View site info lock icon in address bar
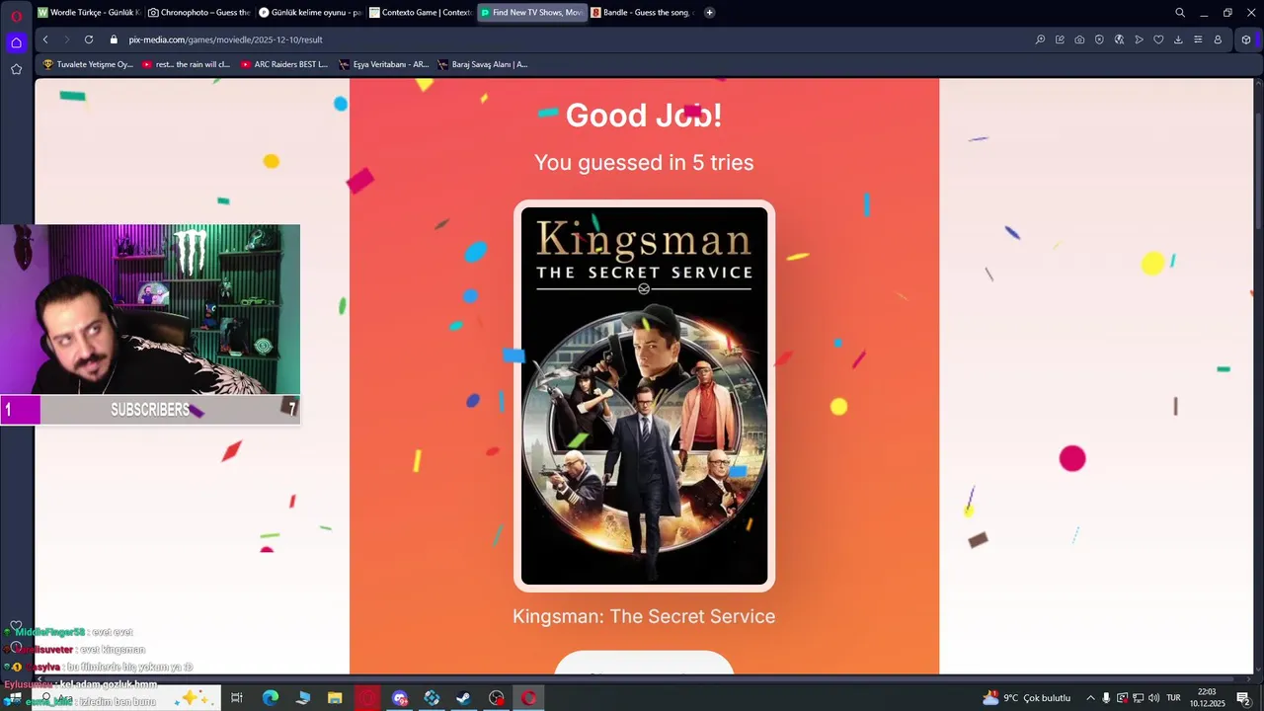 pos(114,39)
